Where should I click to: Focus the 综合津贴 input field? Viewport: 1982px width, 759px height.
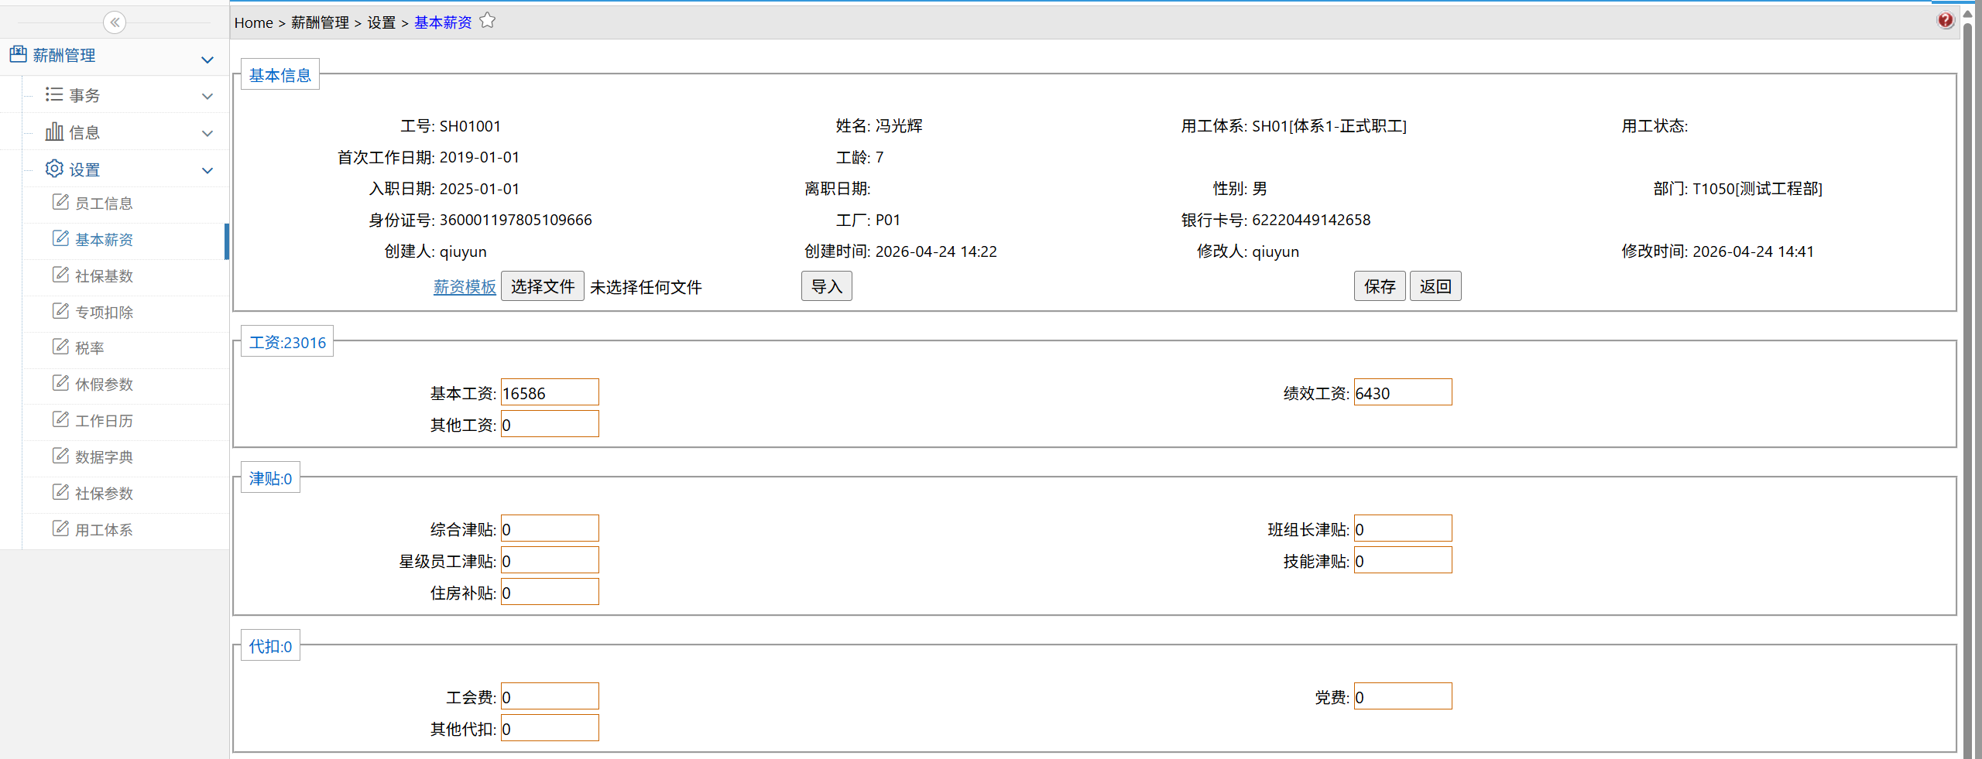(550, 528)
